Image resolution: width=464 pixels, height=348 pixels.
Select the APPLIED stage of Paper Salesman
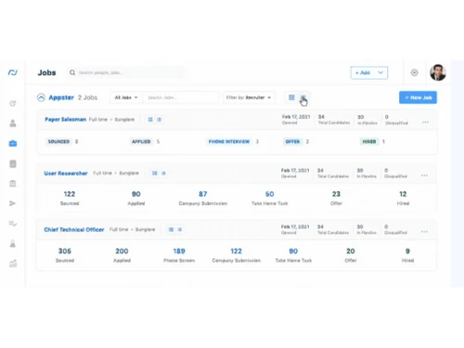tap(141, 141)
